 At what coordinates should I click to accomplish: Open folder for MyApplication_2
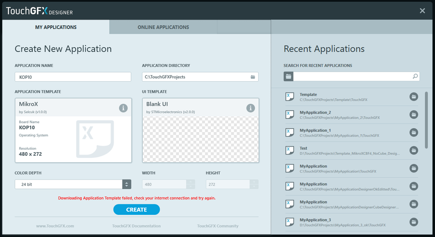414,114
